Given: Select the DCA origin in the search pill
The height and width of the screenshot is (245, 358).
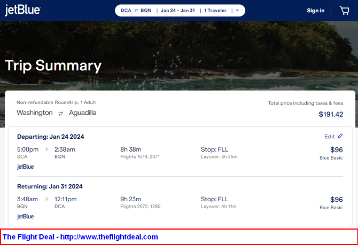Looking at the screenshot, I should [126, 11].
